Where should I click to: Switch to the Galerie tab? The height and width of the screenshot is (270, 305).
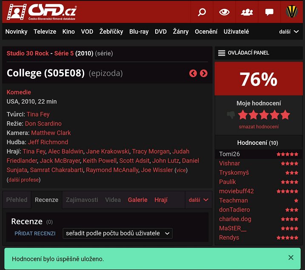click(x=137, y=200)
